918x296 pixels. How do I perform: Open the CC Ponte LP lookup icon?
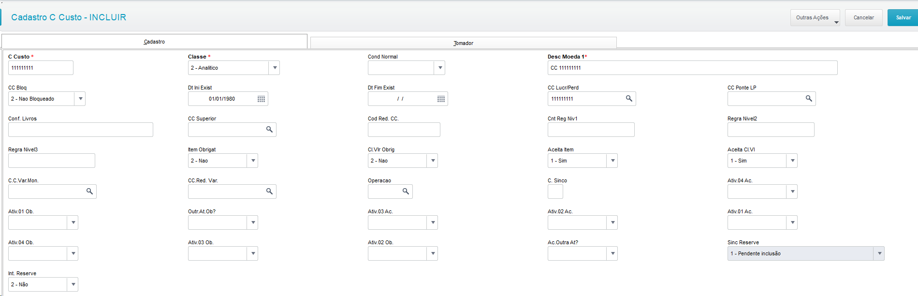tap(809, 99)
